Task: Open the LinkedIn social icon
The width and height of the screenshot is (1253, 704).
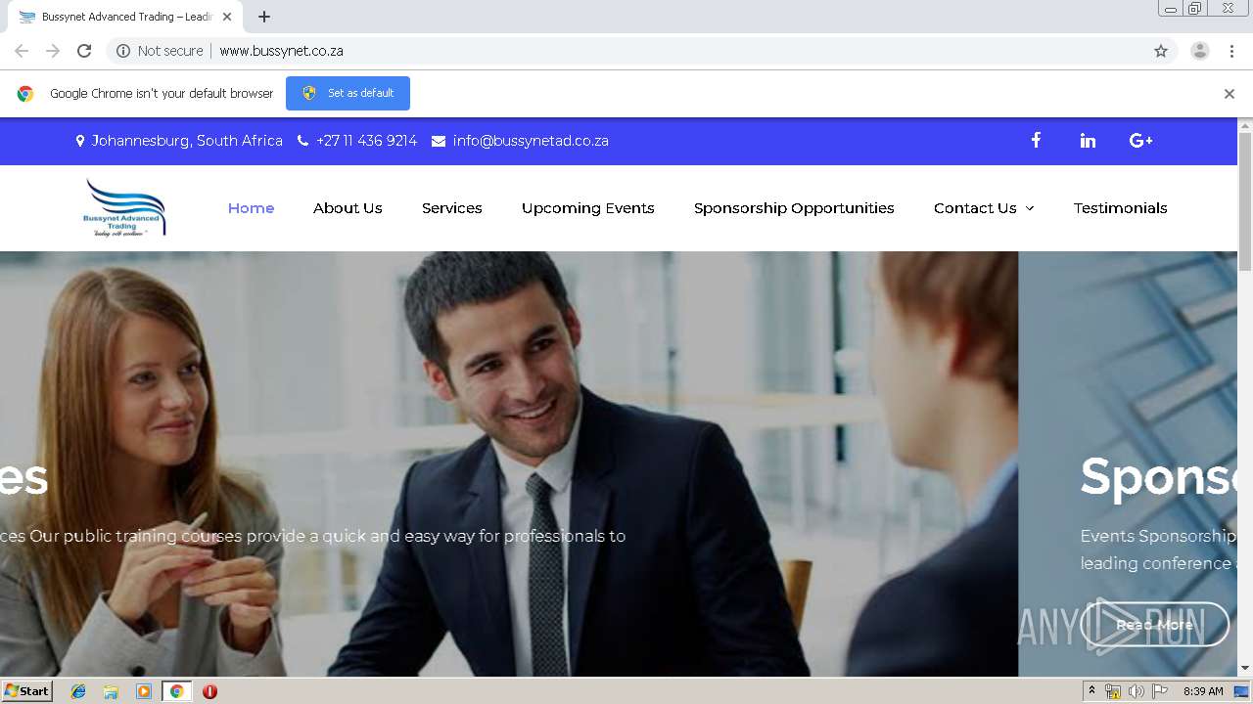Action: pyautogui.click(x=1088, y=141)
